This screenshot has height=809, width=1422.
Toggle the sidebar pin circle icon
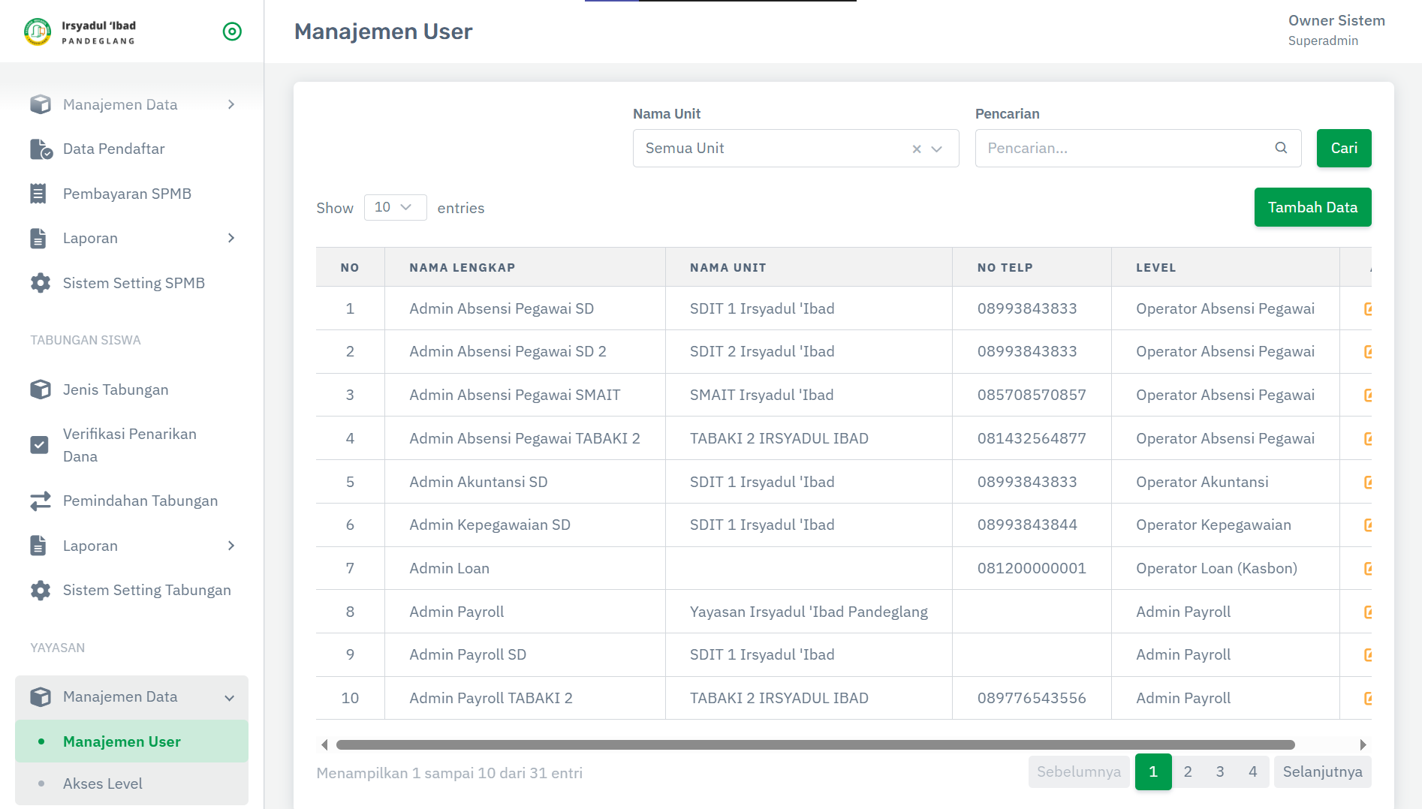point(232,32)
